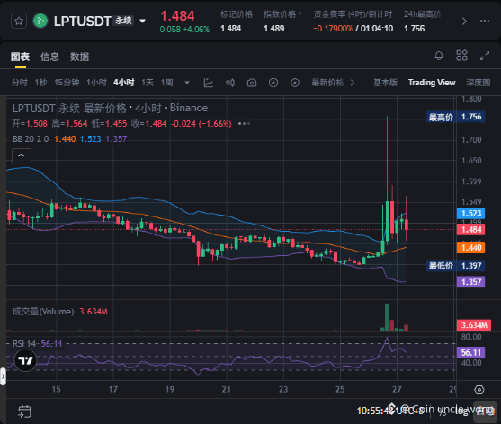Select the 1小时 timeframe
This screenshot has width=501, height=424.
(96, 83)
